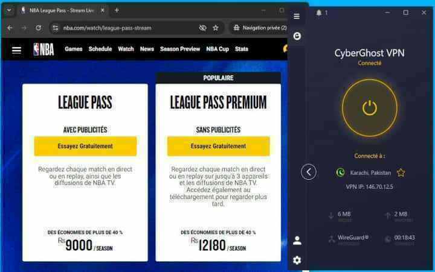Open the NBA site hamburger menu
Screen dimensions: 435x272
tap(16, 50)
